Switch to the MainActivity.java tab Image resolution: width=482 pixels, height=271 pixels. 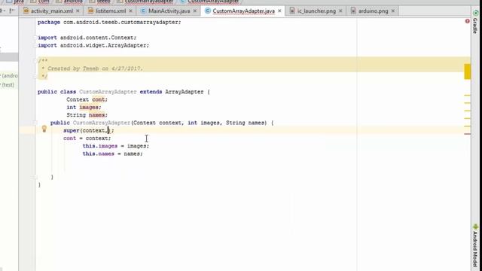pos(169,11)
